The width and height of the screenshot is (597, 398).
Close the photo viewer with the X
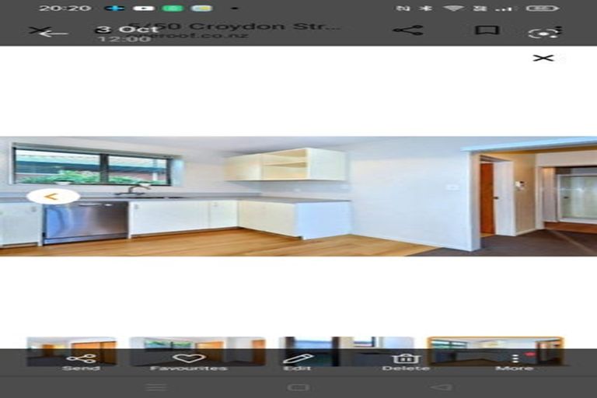[543, 58]
